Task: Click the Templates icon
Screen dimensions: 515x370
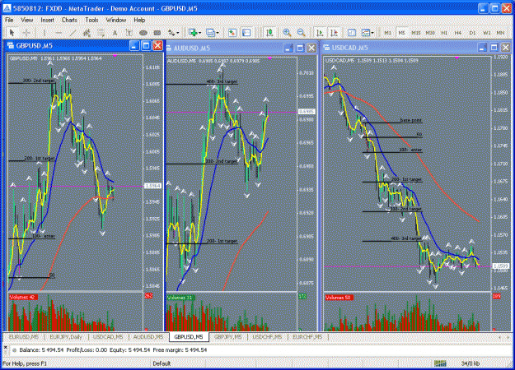Action: pyautogui.click(x=365, y=32)
